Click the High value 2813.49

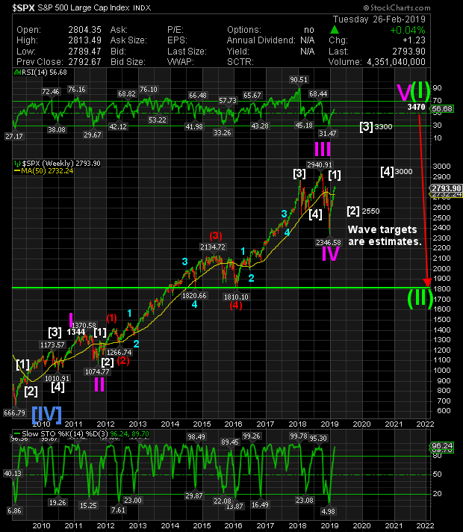pos(85,40)
